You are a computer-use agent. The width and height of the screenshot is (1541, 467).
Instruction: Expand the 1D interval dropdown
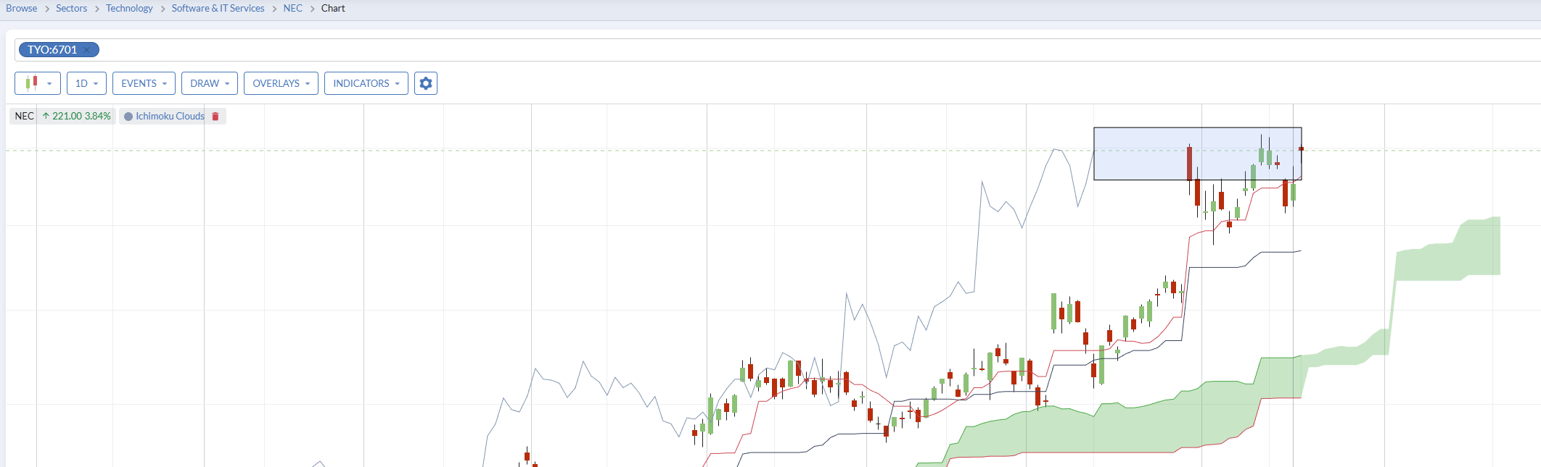click(86, 83)
